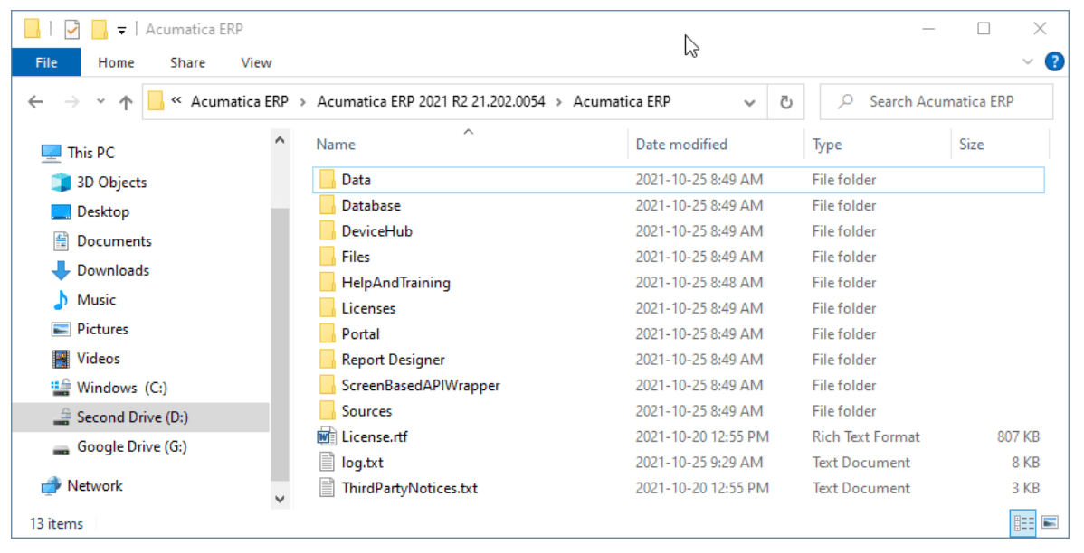Select the License.rtf Word document icon
The image size is (1084, 553).
327,436
